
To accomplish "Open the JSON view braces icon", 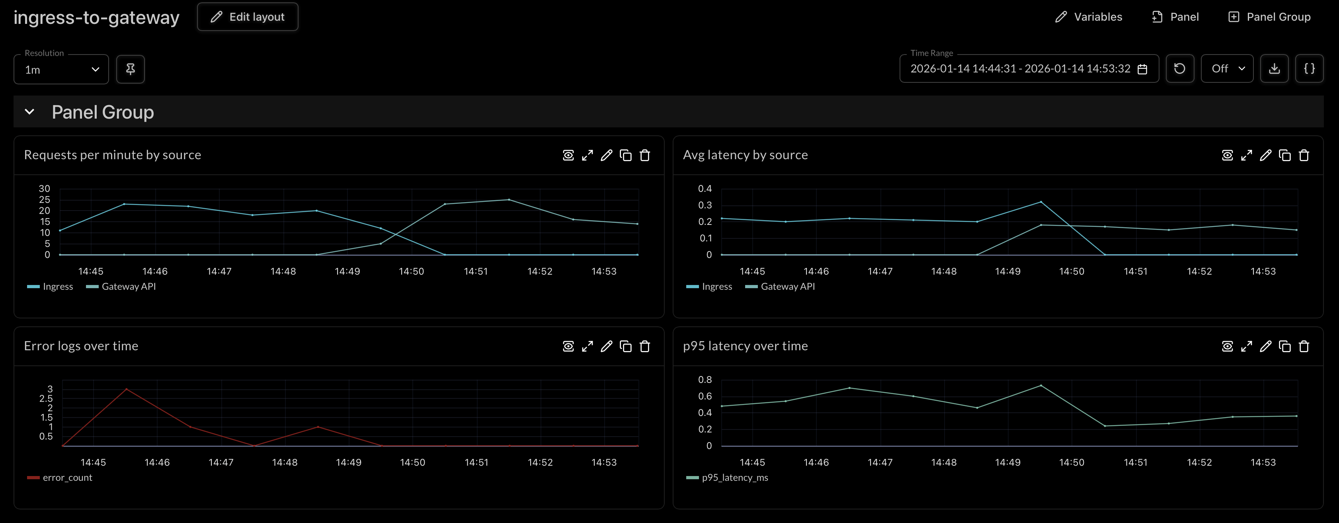I will coord(1309,68).
